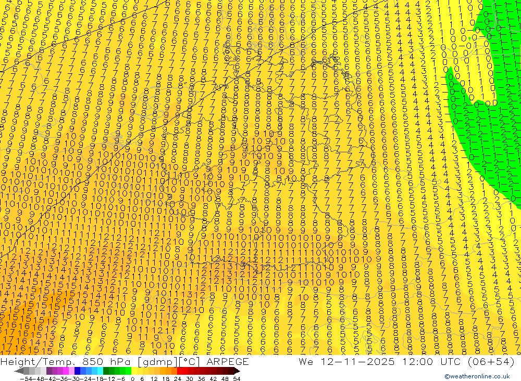521x381 pixels.
Task: Click the dark green swatch on color scale
Action: click(106, 371)
